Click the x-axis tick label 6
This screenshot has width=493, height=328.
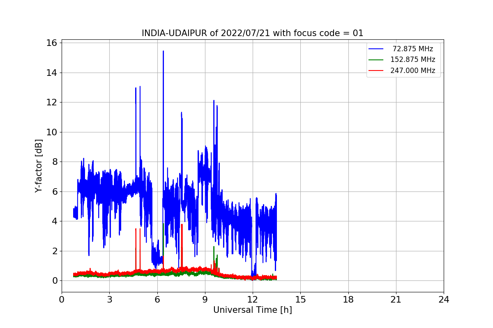[157, 300]
